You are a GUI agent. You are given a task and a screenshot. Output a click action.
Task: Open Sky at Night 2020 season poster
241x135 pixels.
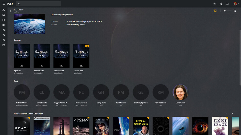click(x=62, y=56)
